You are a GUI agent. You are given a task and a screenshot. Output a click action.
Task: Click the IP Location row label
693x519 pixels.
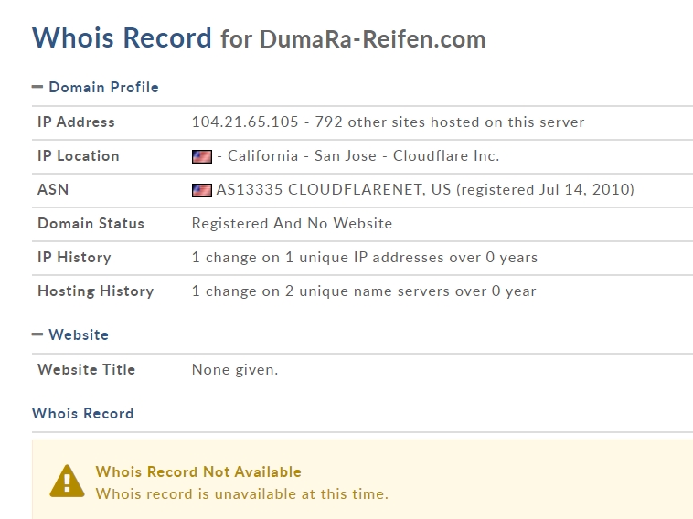79,156
